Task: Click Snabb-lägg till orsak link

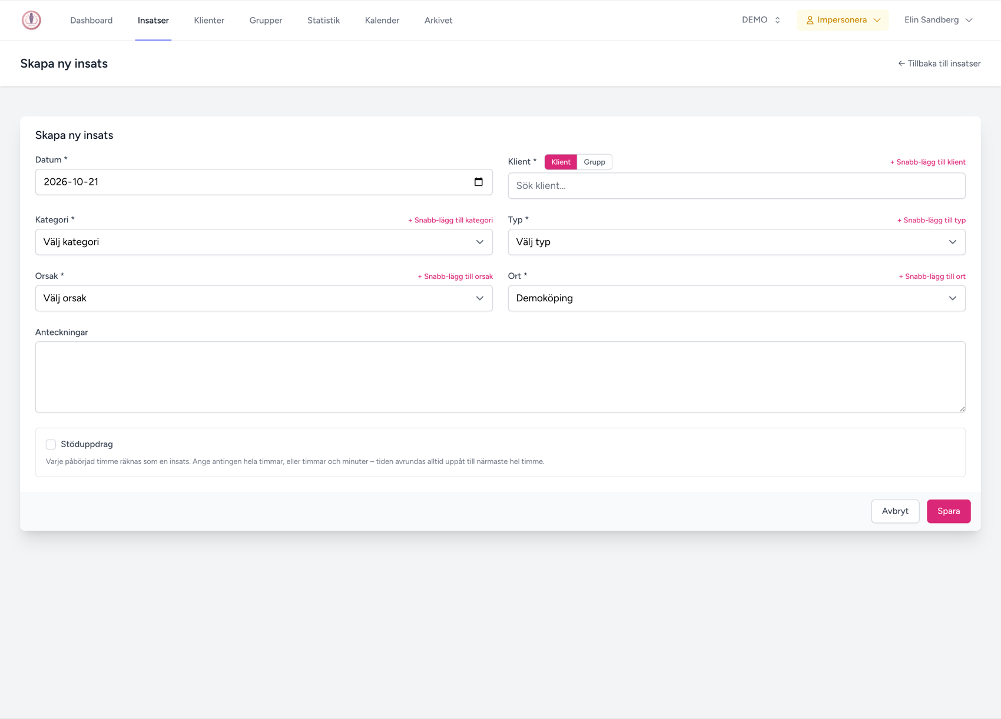Action: [x=455, y=277]
